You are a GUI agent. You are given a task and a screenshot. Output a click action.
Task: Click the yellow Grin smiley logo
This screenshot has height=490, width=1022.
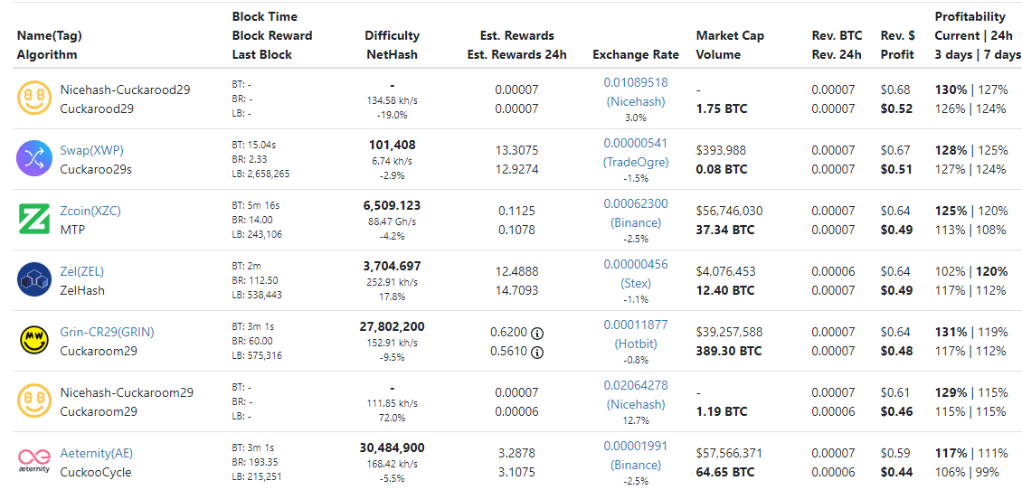tap(33, 341)
